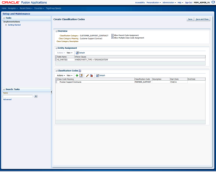Open the Getting Started link
The image size is (216, 172).
14,25
